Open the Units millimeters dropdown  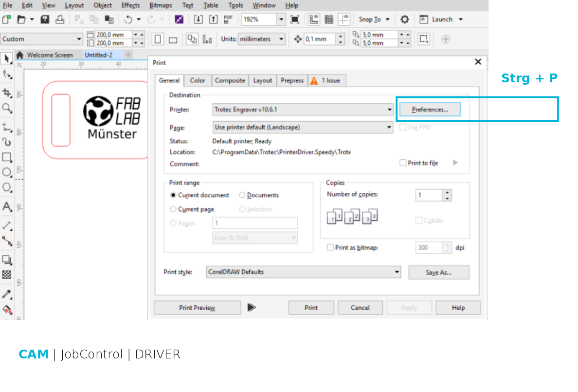[x=262, y=39]
